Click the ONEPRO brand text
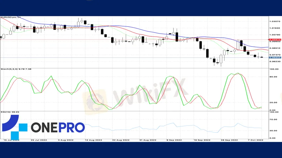This screenshot has height=158, width=282. [58, 127]
